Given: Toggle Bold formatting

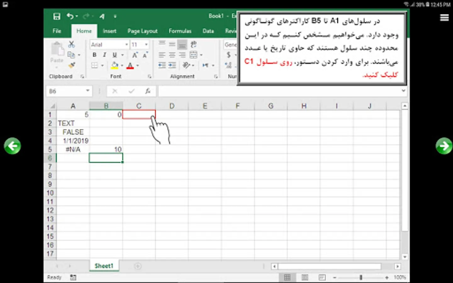Looking at the screenshot, I should click(x=94, y=55).
